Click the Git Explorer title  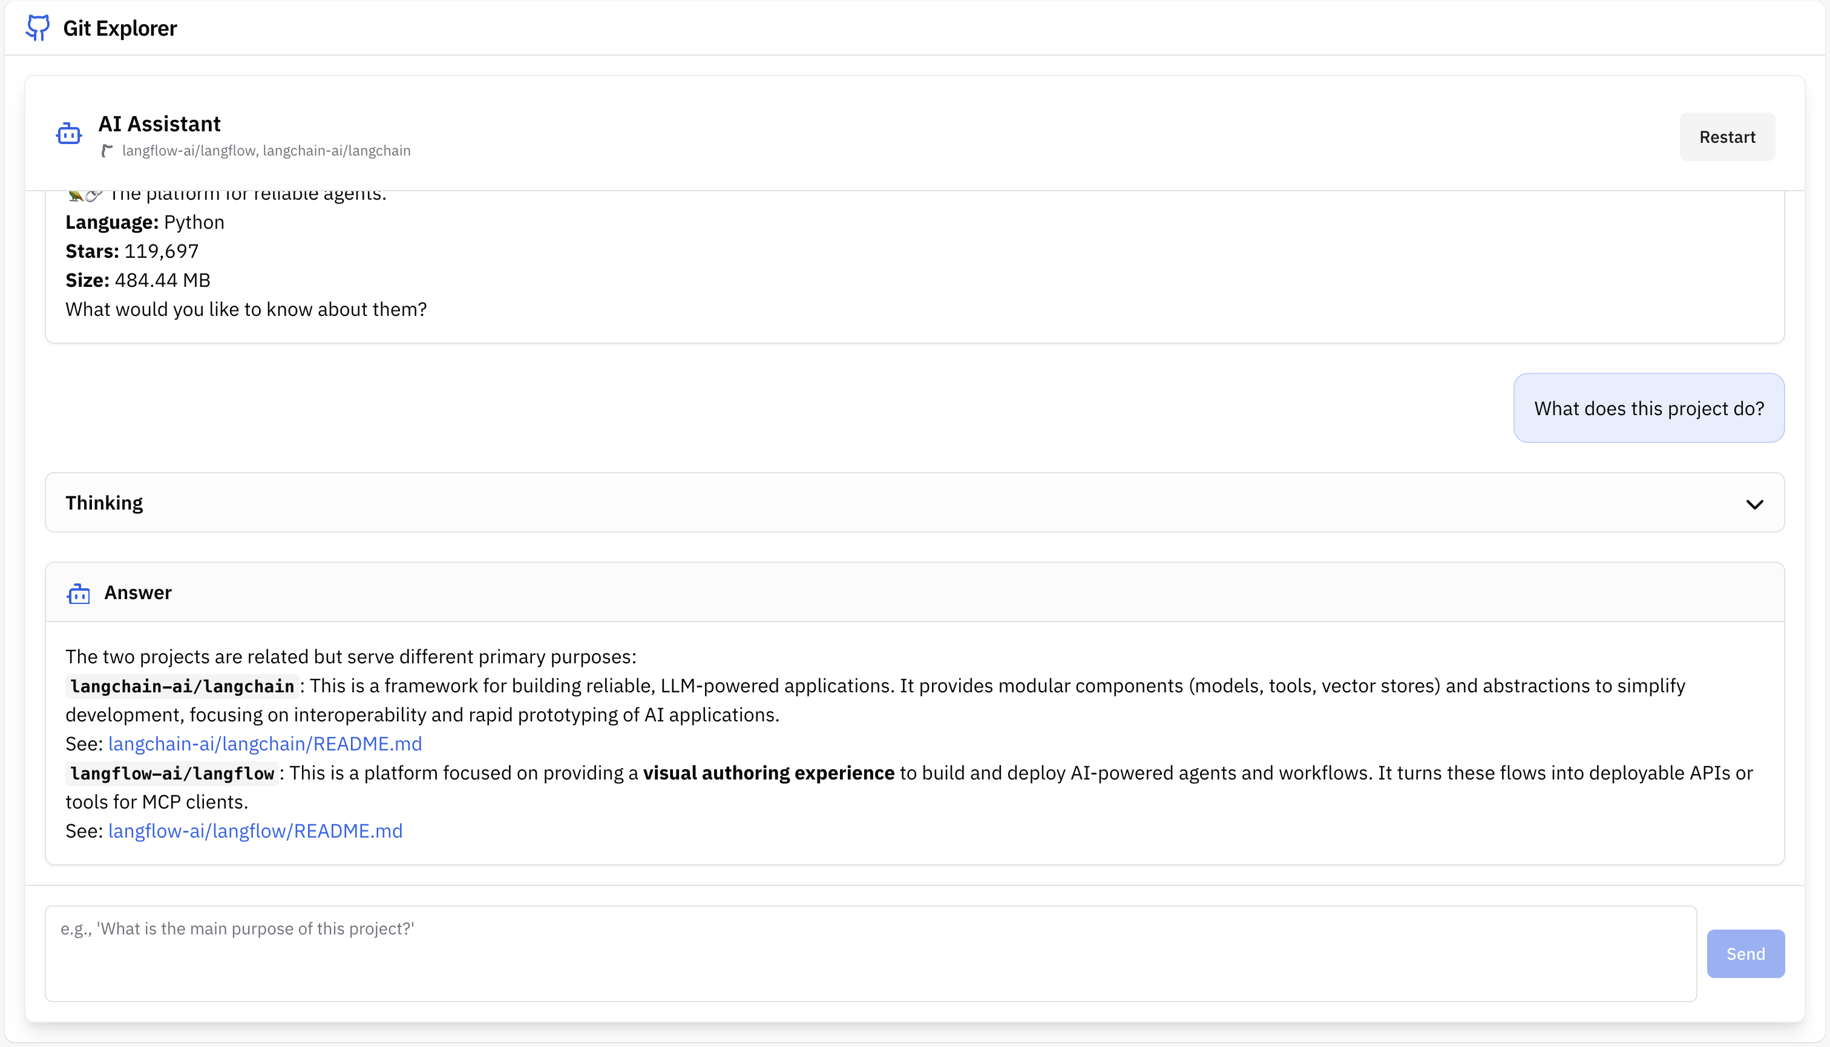(x=119, y=28)
